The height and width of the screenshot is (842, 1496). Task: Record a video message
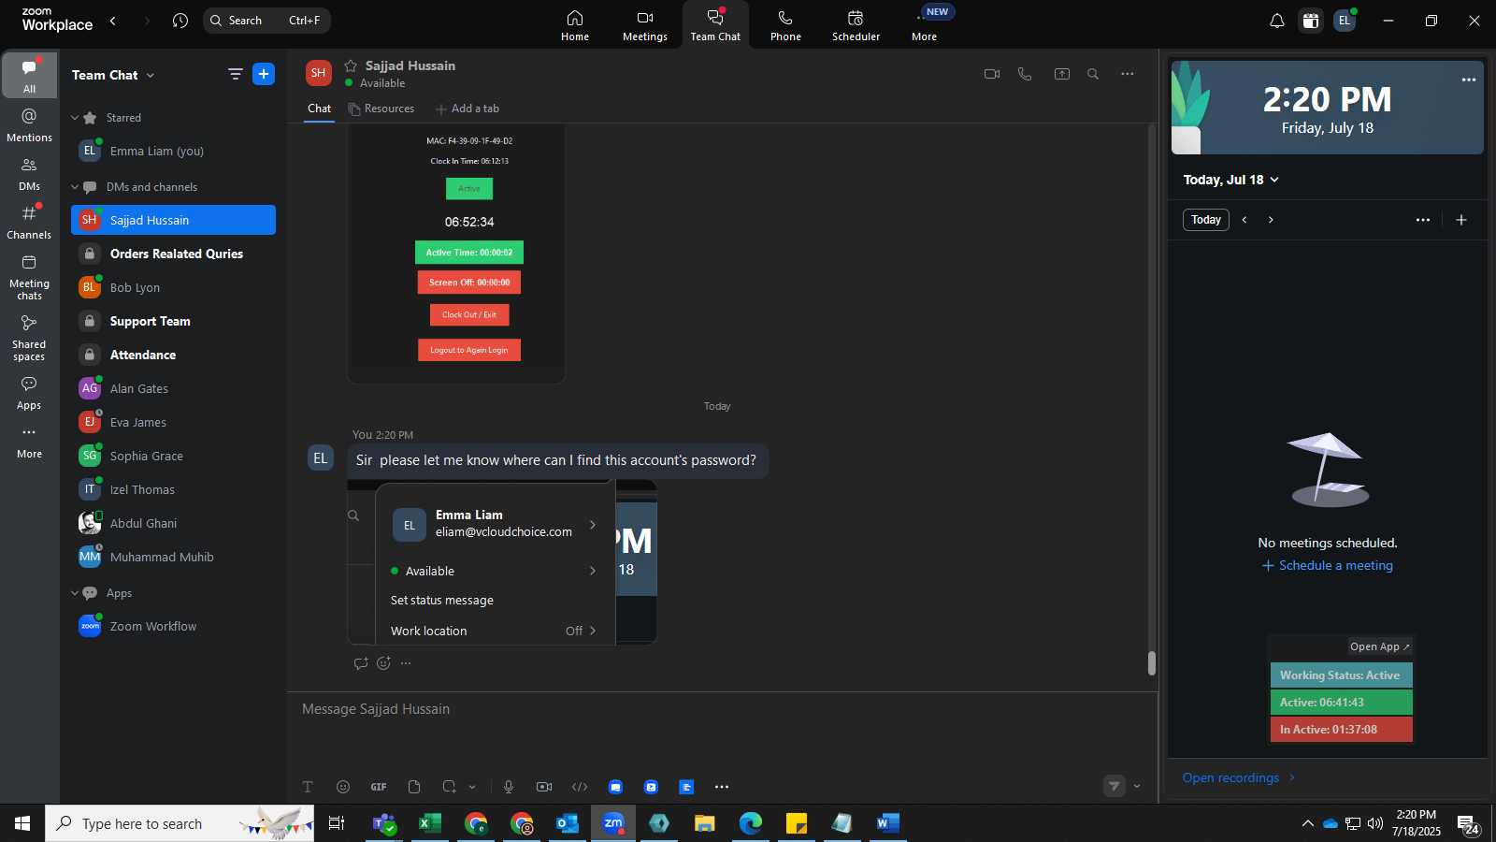pyautogui.click(x=544, y=787)
